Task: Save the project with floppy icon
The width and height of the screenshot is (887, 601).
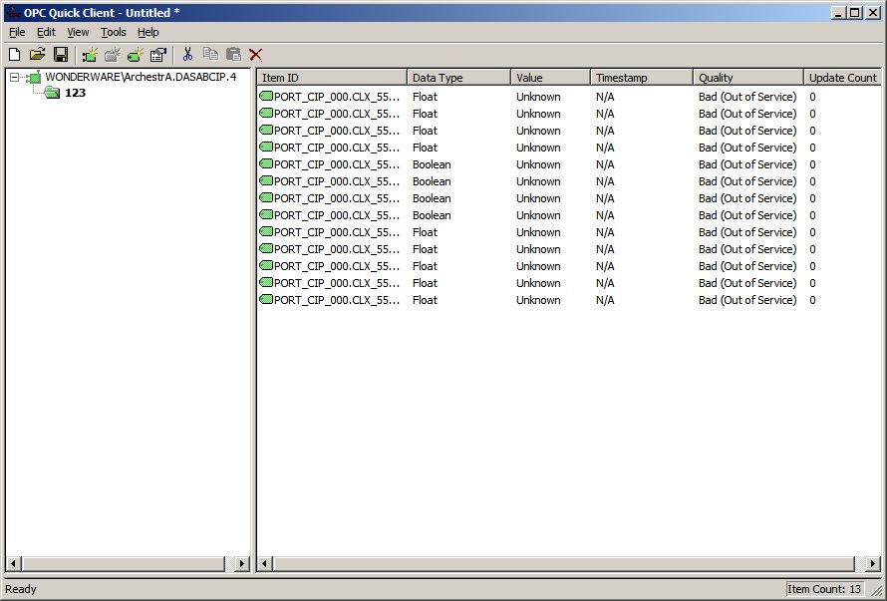Action: point(61,55)
